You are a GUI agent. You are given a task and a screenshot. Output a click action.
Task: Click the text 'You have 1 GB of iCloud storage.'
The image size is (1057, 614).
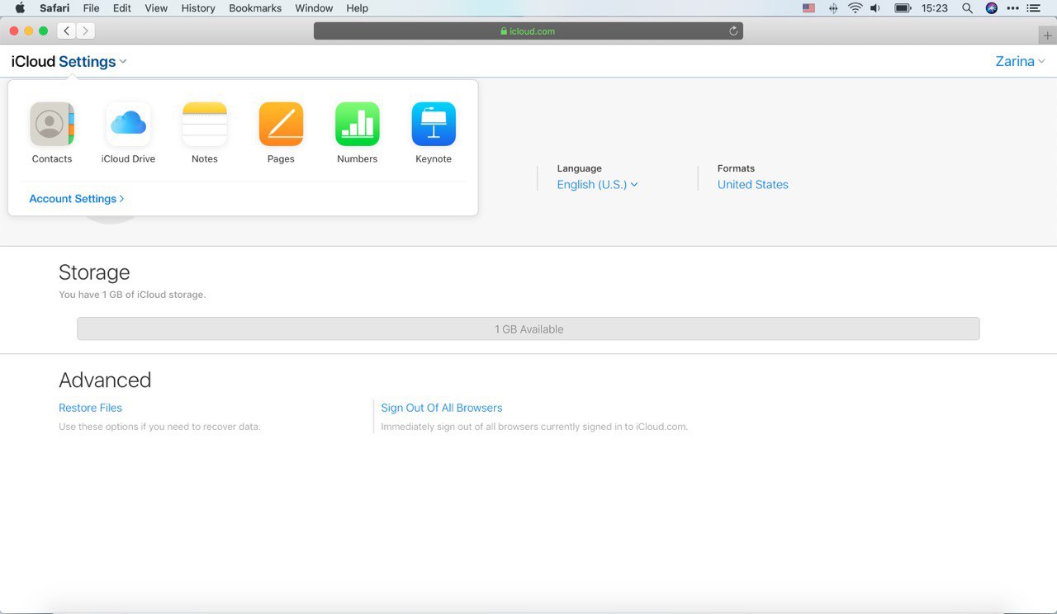coord(132,295)
